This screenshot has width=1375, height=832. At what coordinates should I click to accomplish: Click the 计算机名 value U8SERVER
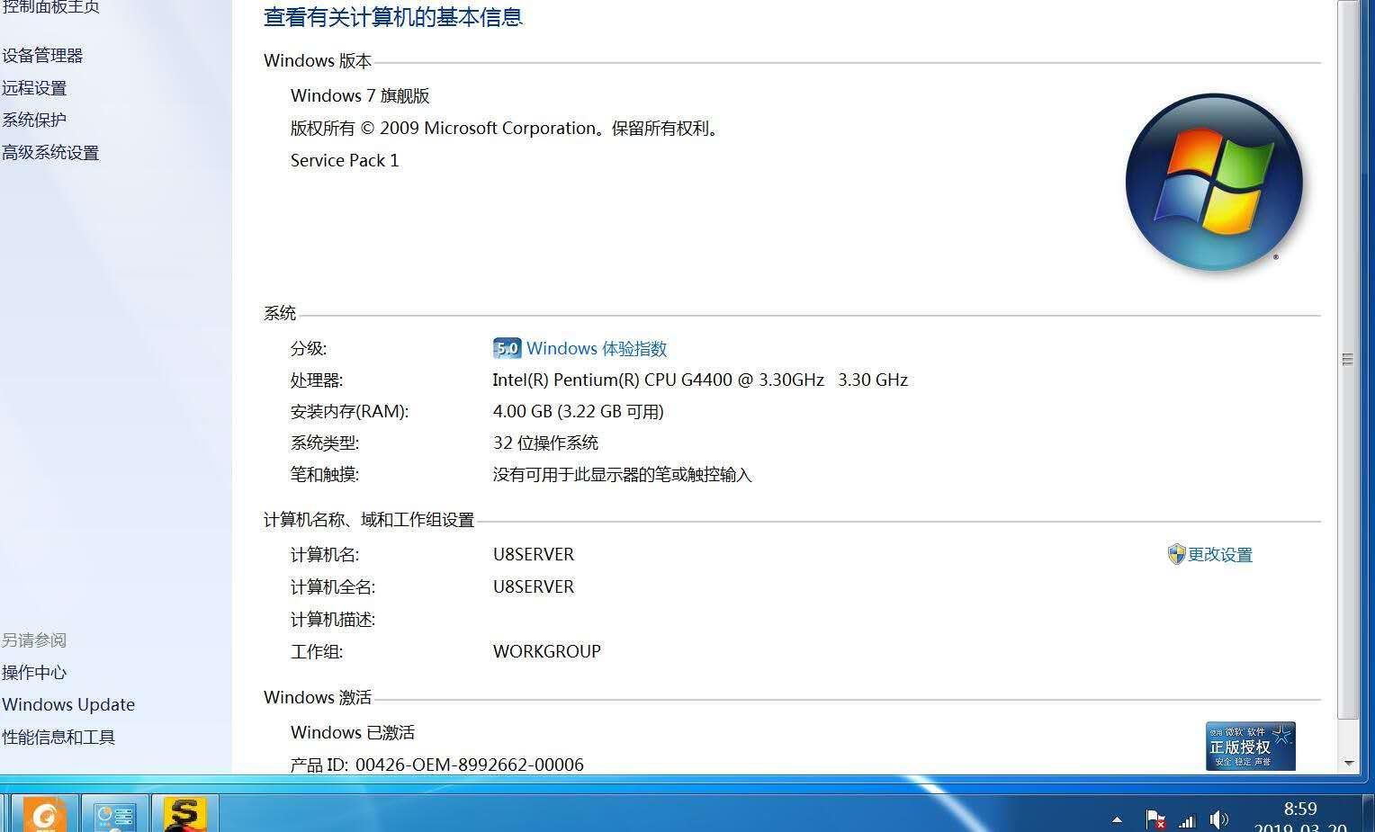[534, 555]
